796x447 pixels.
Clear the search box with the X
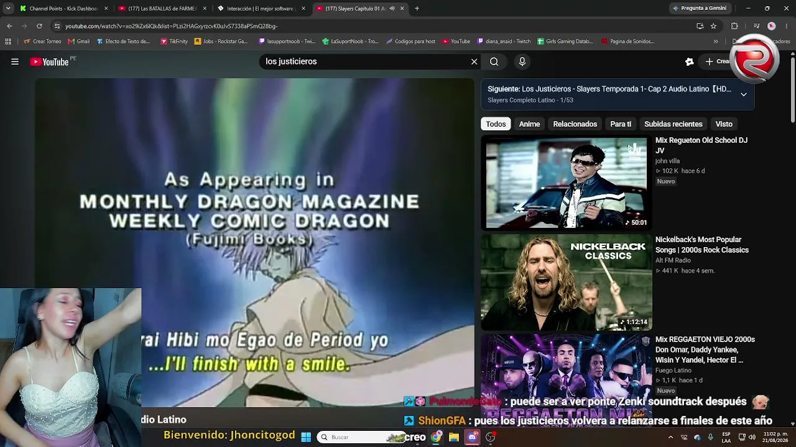474,61
